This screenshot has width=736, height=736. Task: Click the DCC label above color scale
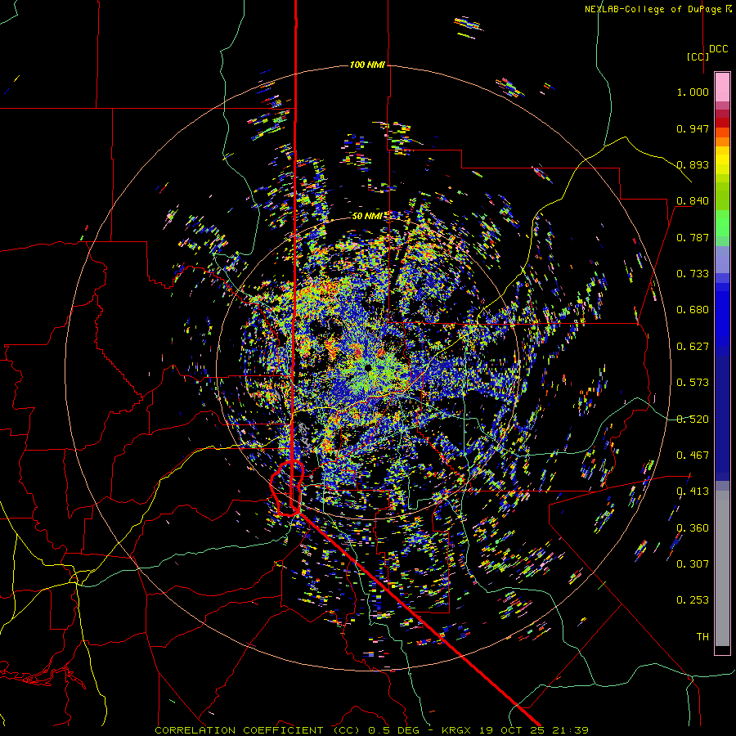(x=718, y=49)
